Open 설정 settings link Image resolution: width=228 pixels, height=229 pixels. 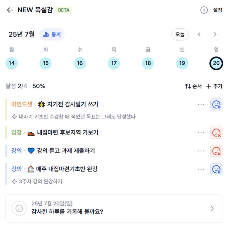click(x=218, y=10)
